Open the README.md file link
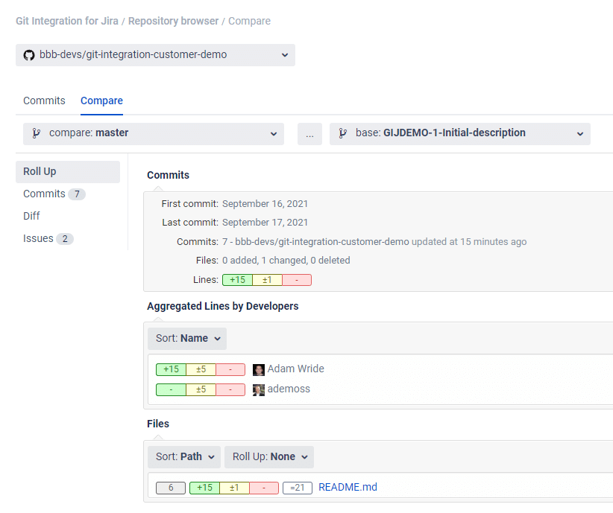 tap(348, 488)
